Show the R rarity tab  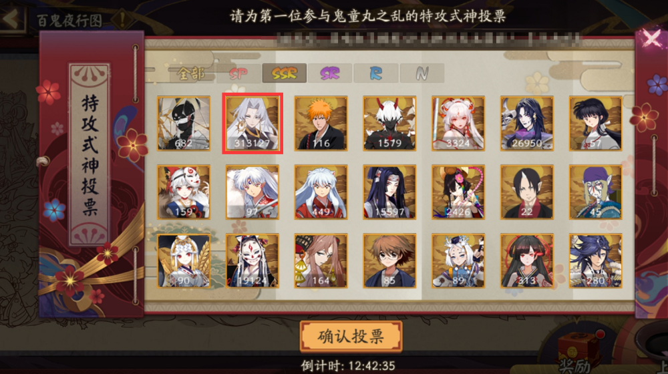pyautogui.click(x=375, y=73)
